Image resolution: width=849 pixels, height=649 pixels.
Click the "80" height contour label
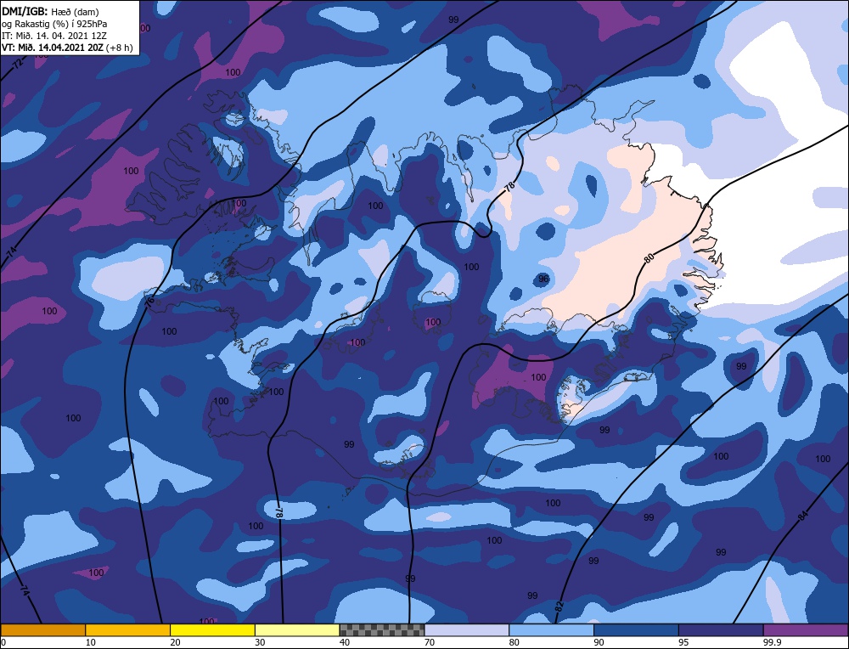pos(649,258)
